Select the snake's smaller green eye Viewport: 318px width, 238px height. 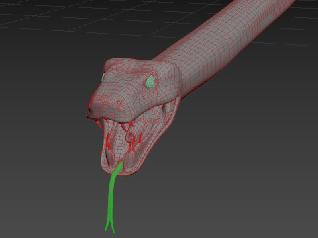(103, 77)
